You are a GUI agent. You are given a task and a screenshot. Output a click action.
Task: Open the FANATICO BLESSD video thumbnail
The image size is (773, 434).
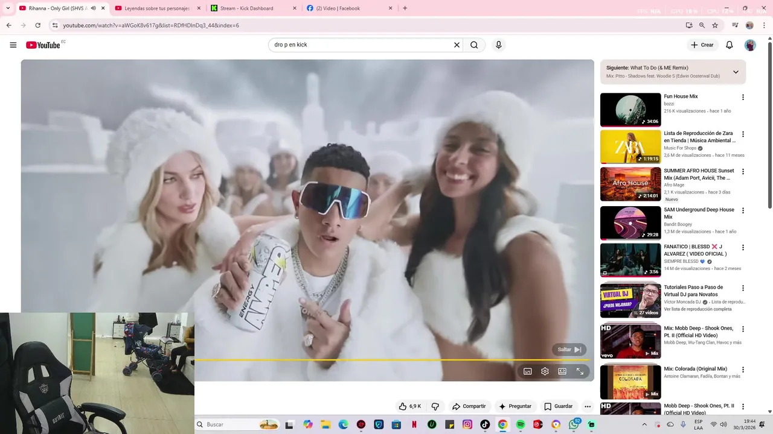click(x=630, y=260)
